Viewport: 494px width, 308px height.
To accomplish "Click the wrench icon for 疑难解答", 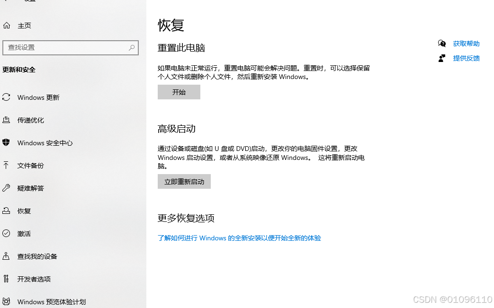I will [x=6, y=188].
